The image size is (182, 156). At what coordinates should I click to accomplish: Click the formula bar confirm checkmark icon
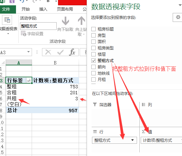[x=60, y=52]
